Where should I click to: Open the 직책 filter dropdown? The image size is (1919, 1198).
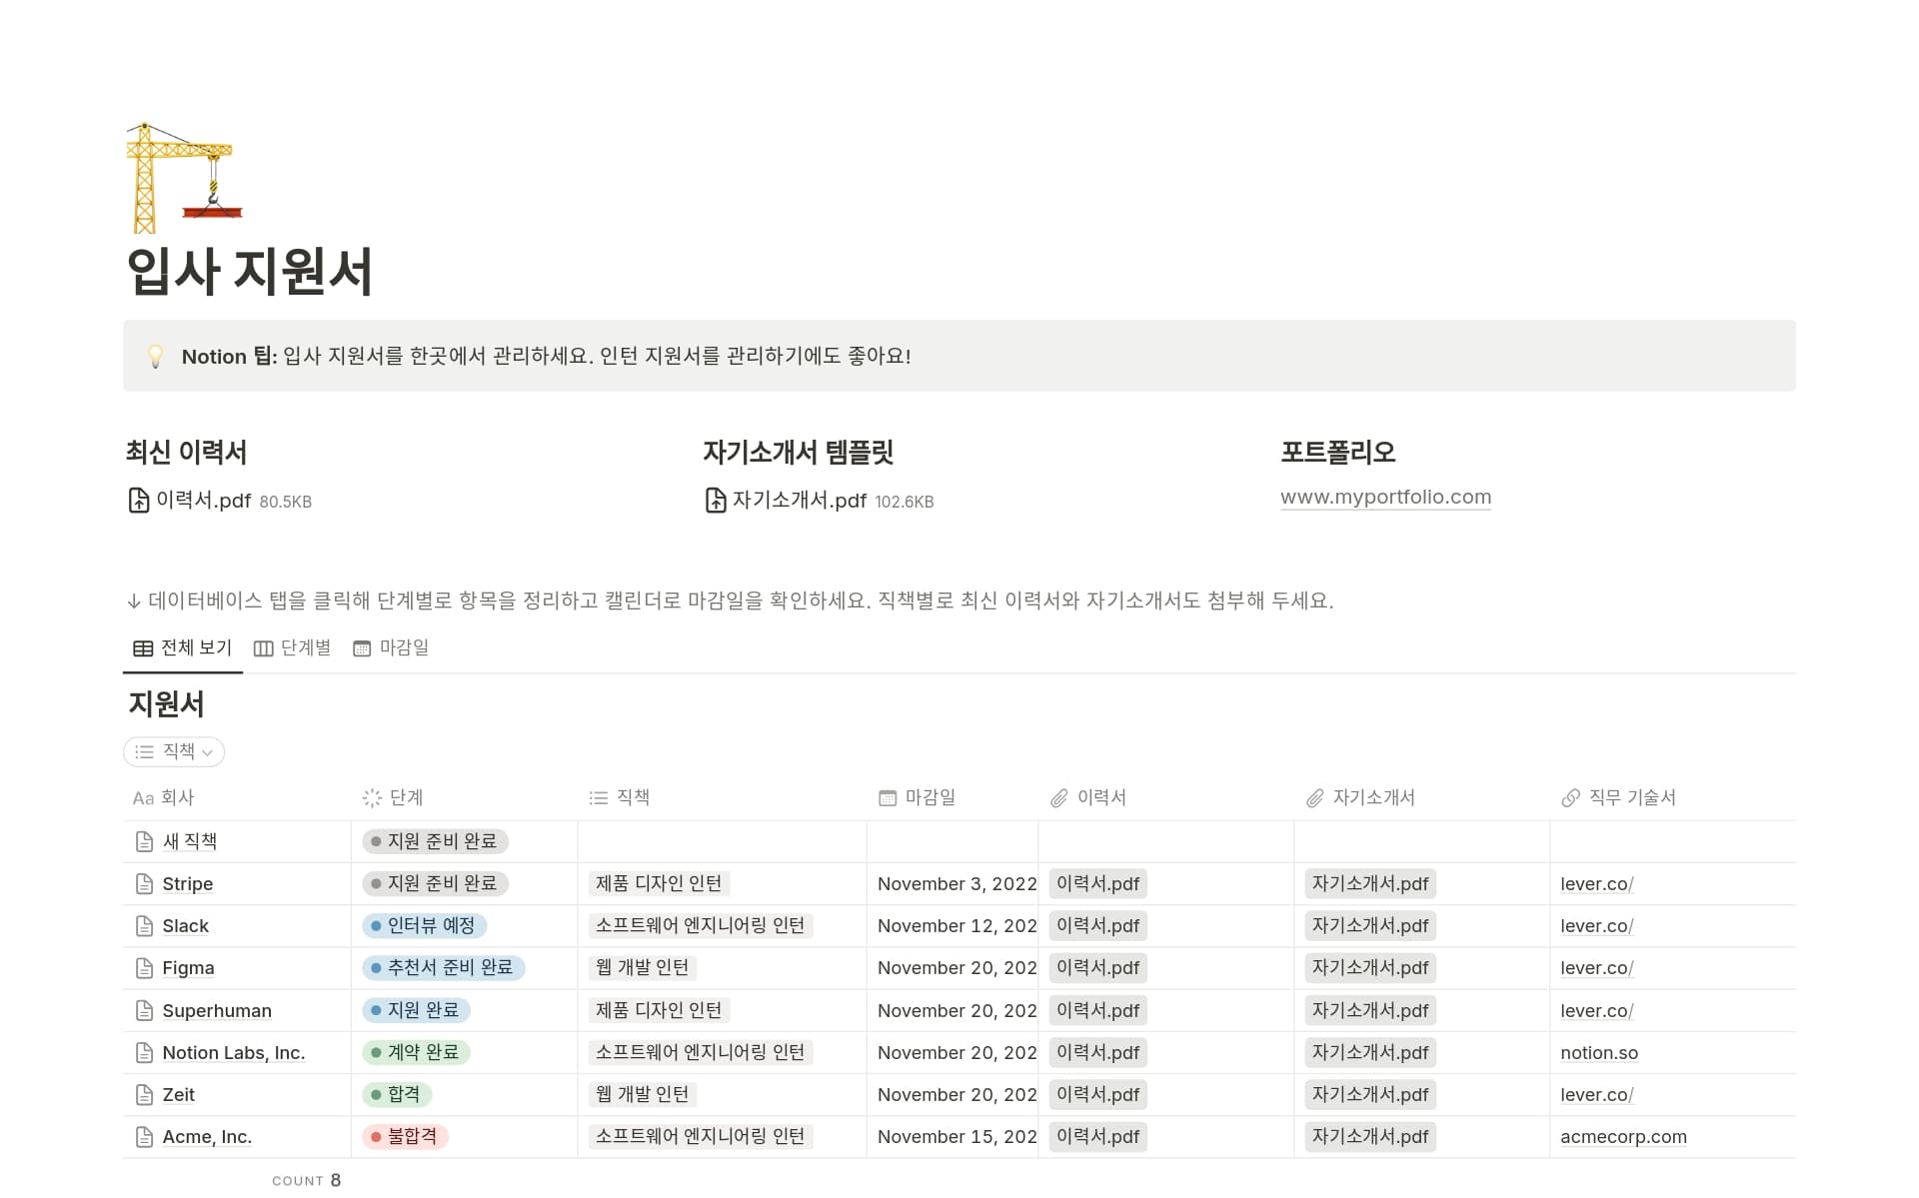coord(174,752)
